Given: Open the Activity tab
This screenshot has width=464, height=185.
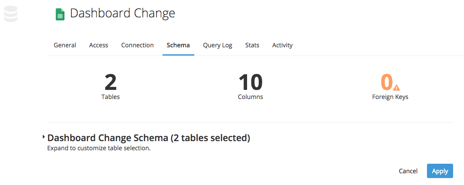Looking at the screenshot, I should pyautogui.click(x=282, y=46).
